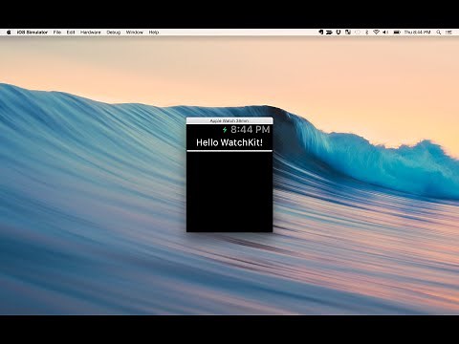Open the Edit menu
The image size is (459, 344).
click(71, 32)
